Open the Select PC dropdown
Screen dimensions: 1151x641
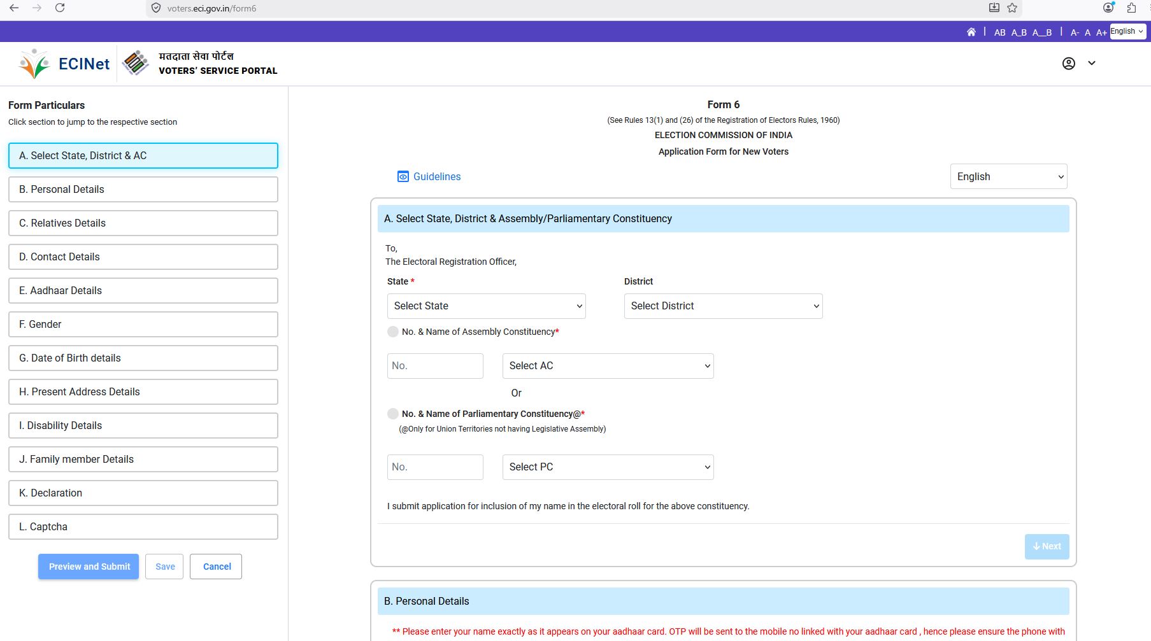[608, 467]
